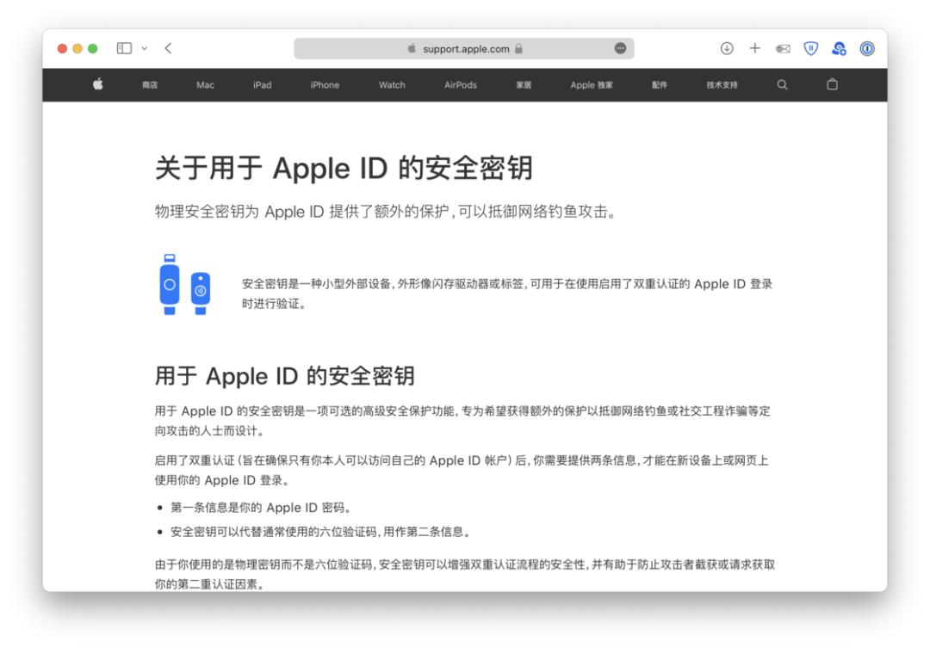Go back with the back arrow
The height and width of the screenshot is (648, 930).
tap(169, 48)
